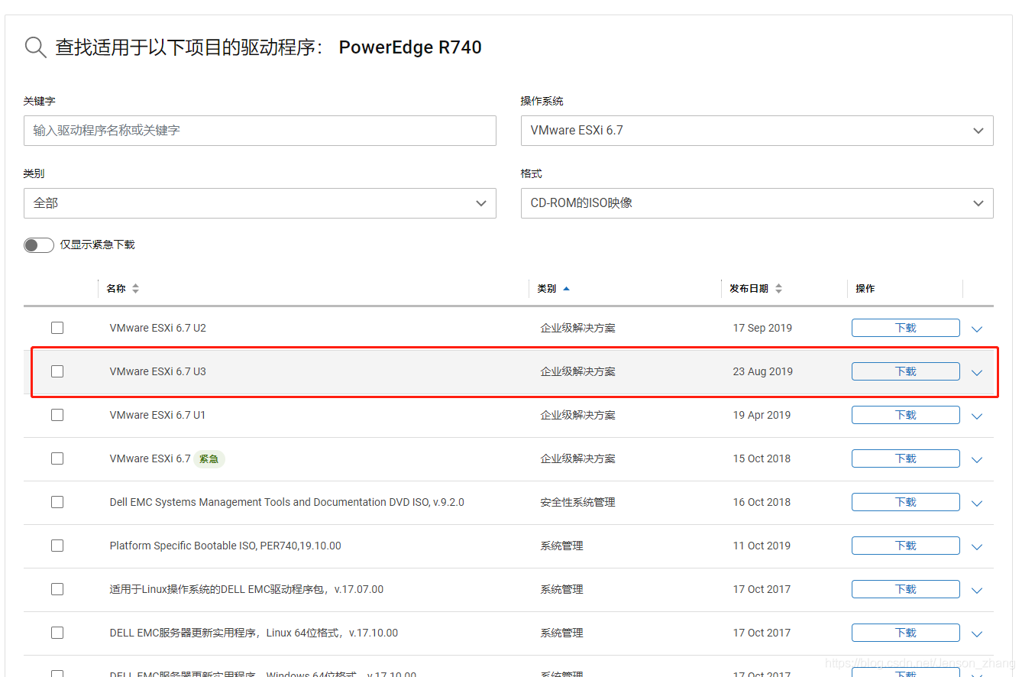Download VMware ESXi 6.7 U3

[x=906, y=371]
